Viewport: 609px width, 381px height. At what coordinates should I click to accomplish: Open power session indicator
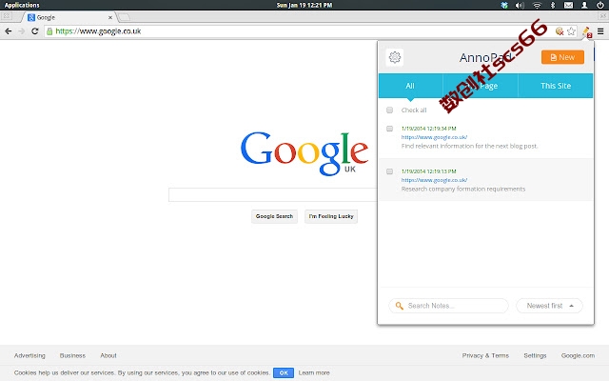pos(600,5)
